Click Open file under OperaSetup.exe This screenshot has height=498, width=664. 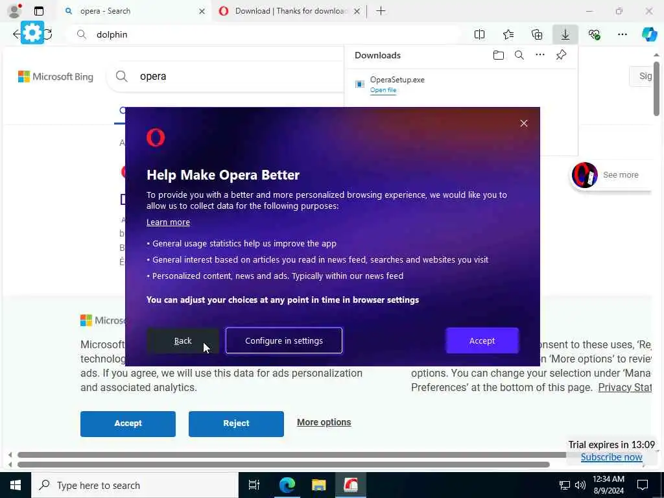(383, 90)
